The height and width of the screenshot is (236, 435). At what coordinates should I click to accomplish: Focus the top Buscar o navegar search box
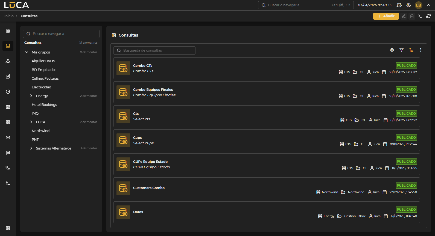(306, 5)
